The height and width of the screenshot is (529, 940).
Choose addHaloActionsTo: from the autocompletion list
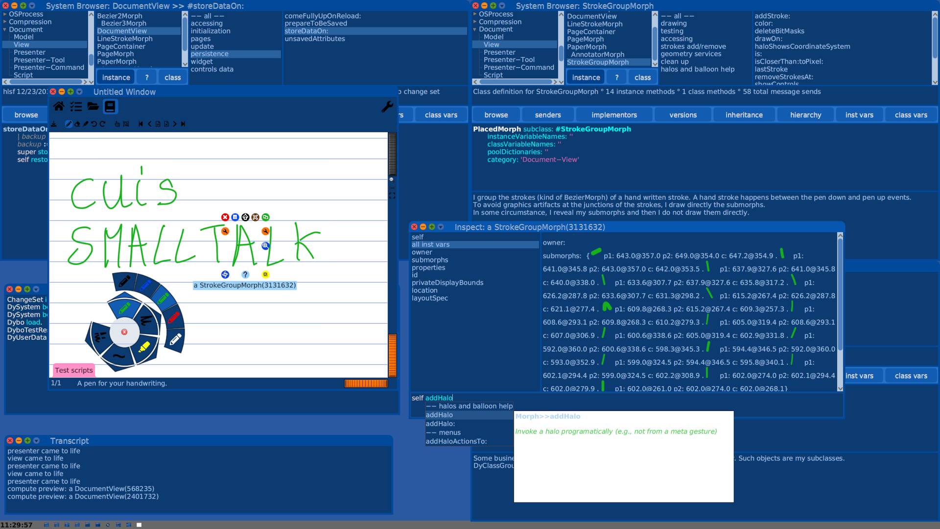(469, 441)
